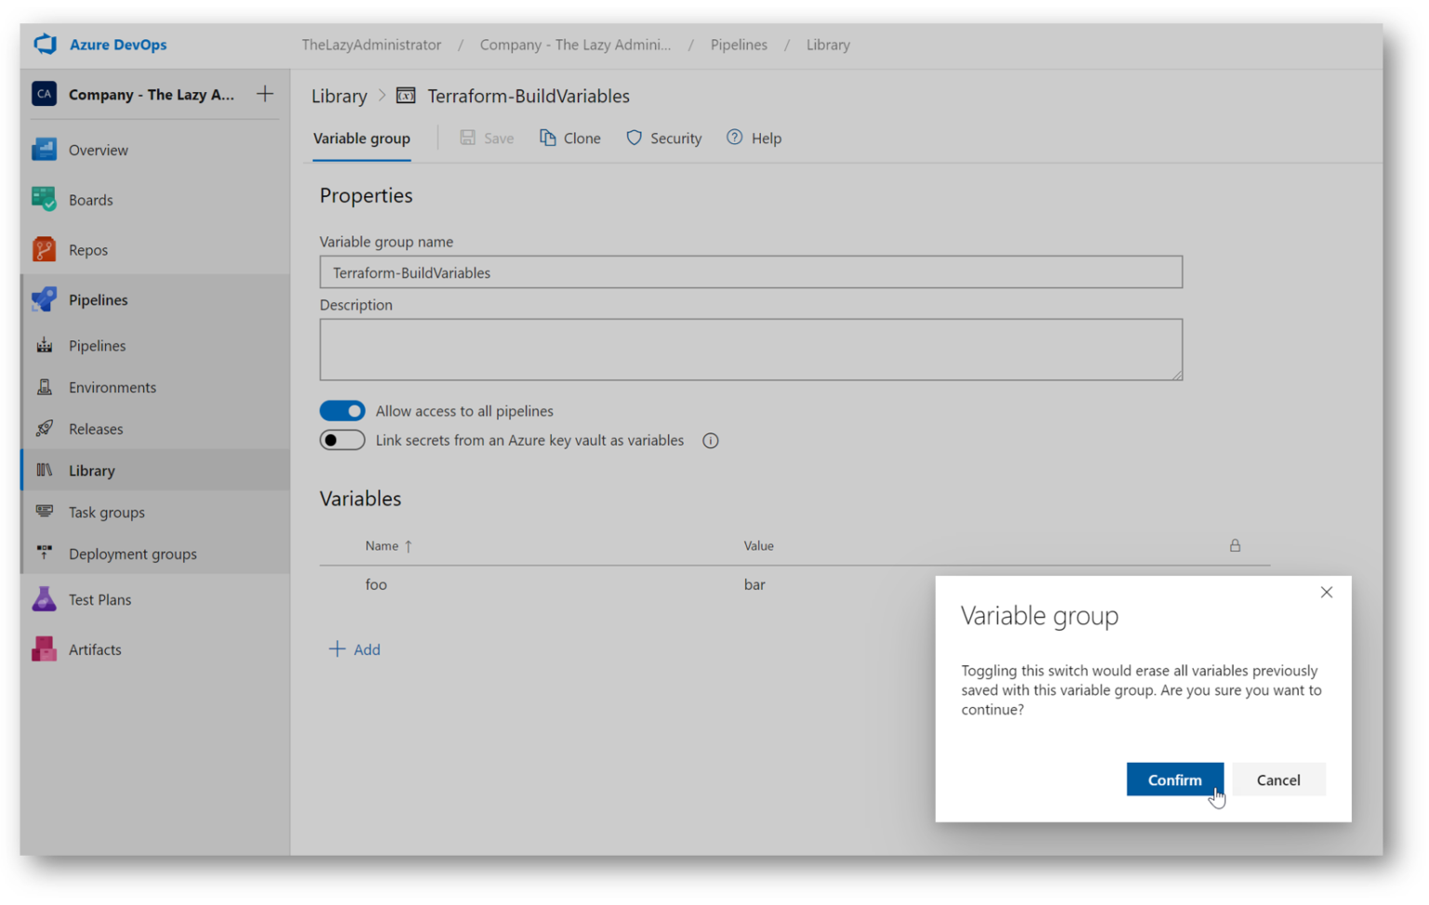Image resolution: width=1429 pixels, height=905 pixels.
Task: Click the Description text area
Action: click(x=751, y=350)
